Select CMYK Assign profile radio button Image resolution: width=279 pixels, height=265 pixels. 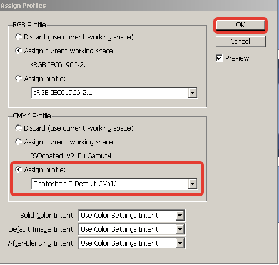18,169
